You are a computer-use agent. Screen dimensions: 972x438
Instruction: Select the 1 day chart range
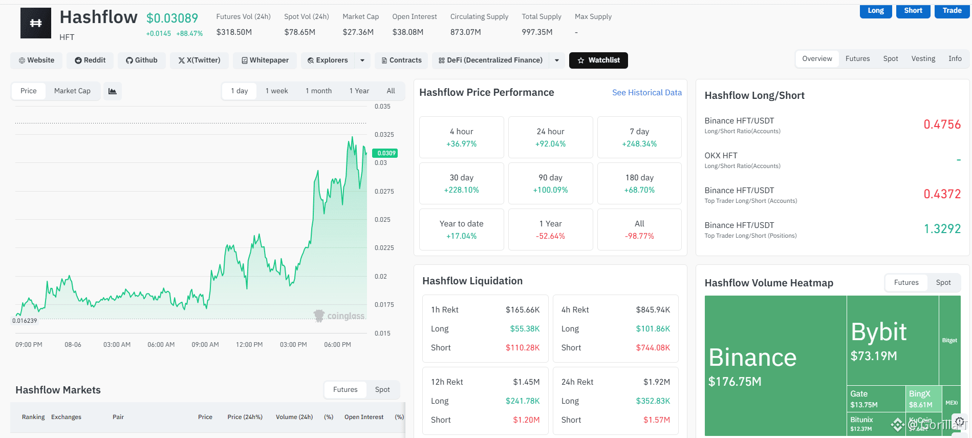(239, 91)
